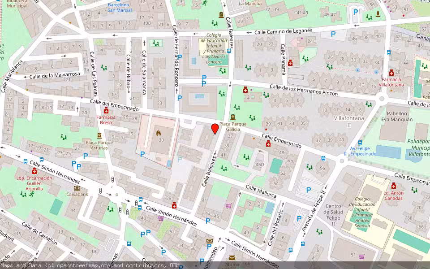Click the bus stop icon above Farmacia Villafontana

point(388,53)
